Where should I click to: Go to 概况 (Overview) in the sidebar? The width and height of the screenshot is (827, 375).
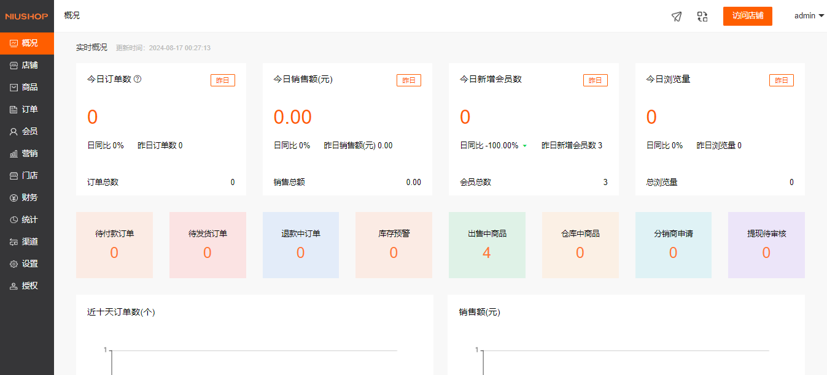[x=27, y=43]
